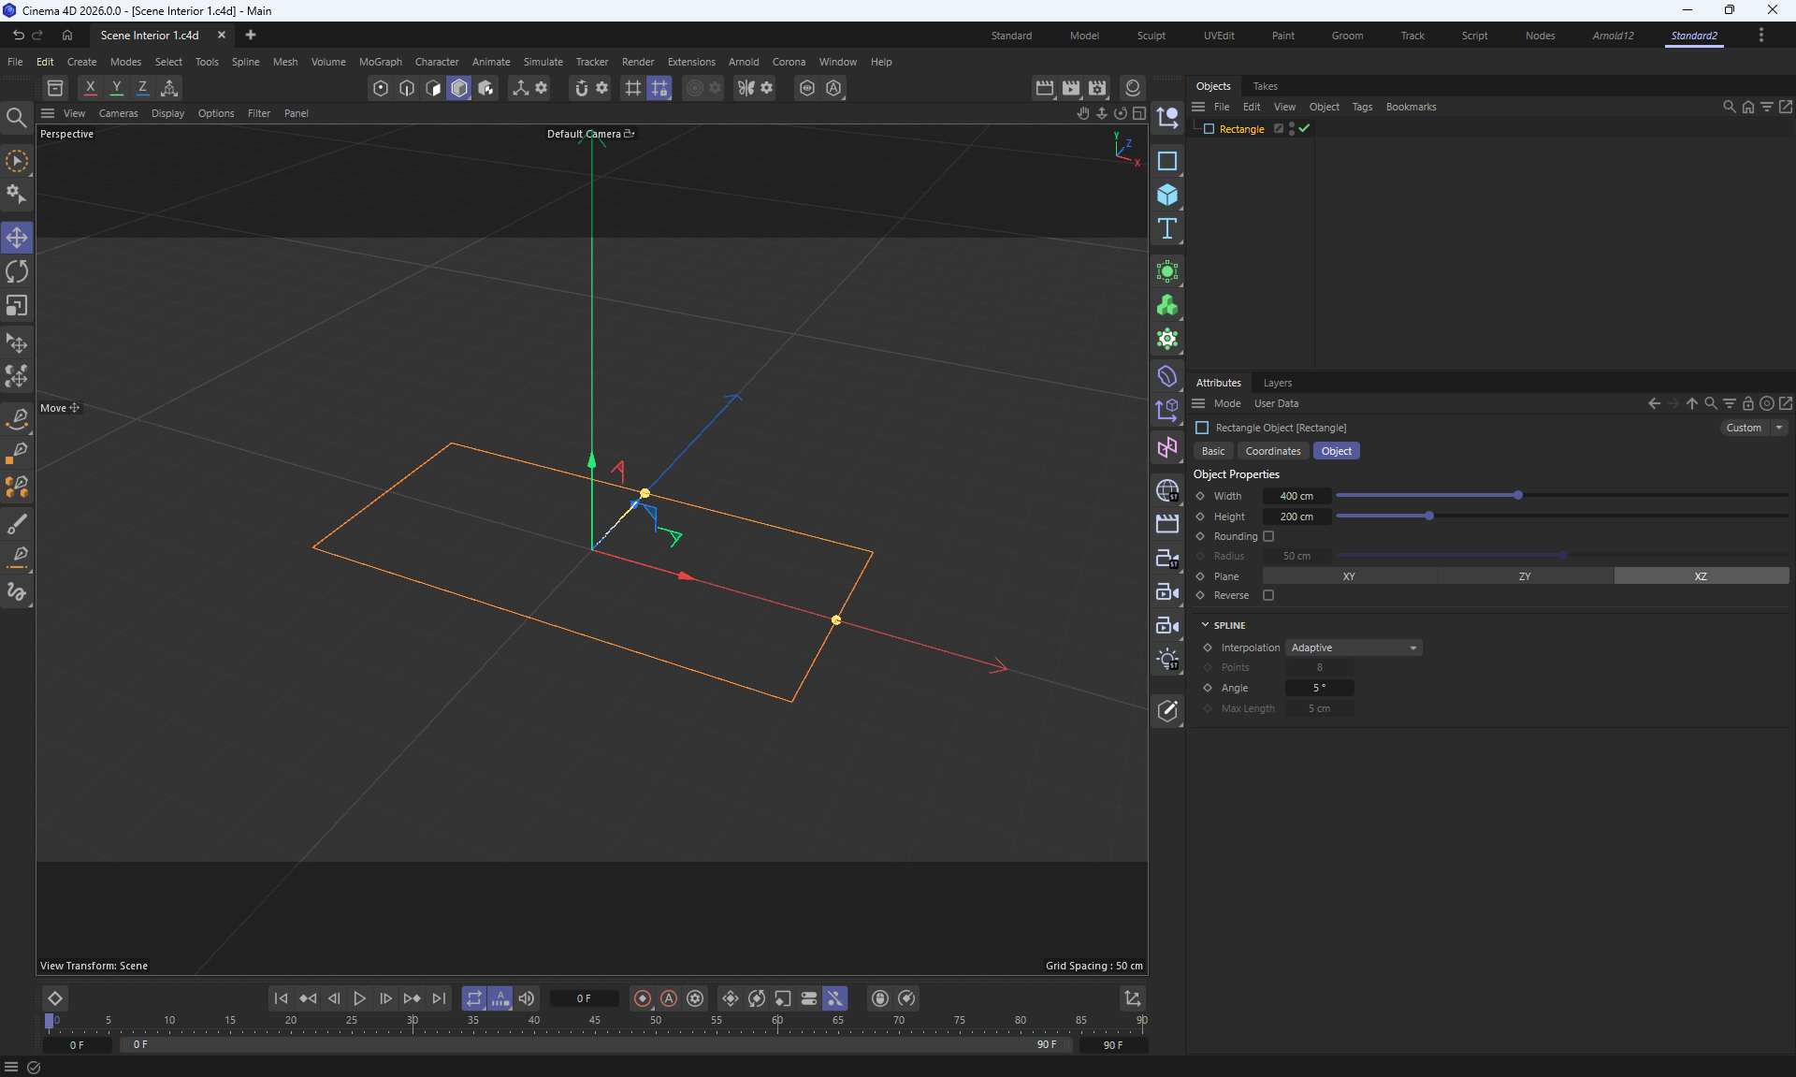Image resolution: width=1796 pixels, height=1077 pixels.
Task: Click the Cube primitive icon
Action: pos(1166,195)
